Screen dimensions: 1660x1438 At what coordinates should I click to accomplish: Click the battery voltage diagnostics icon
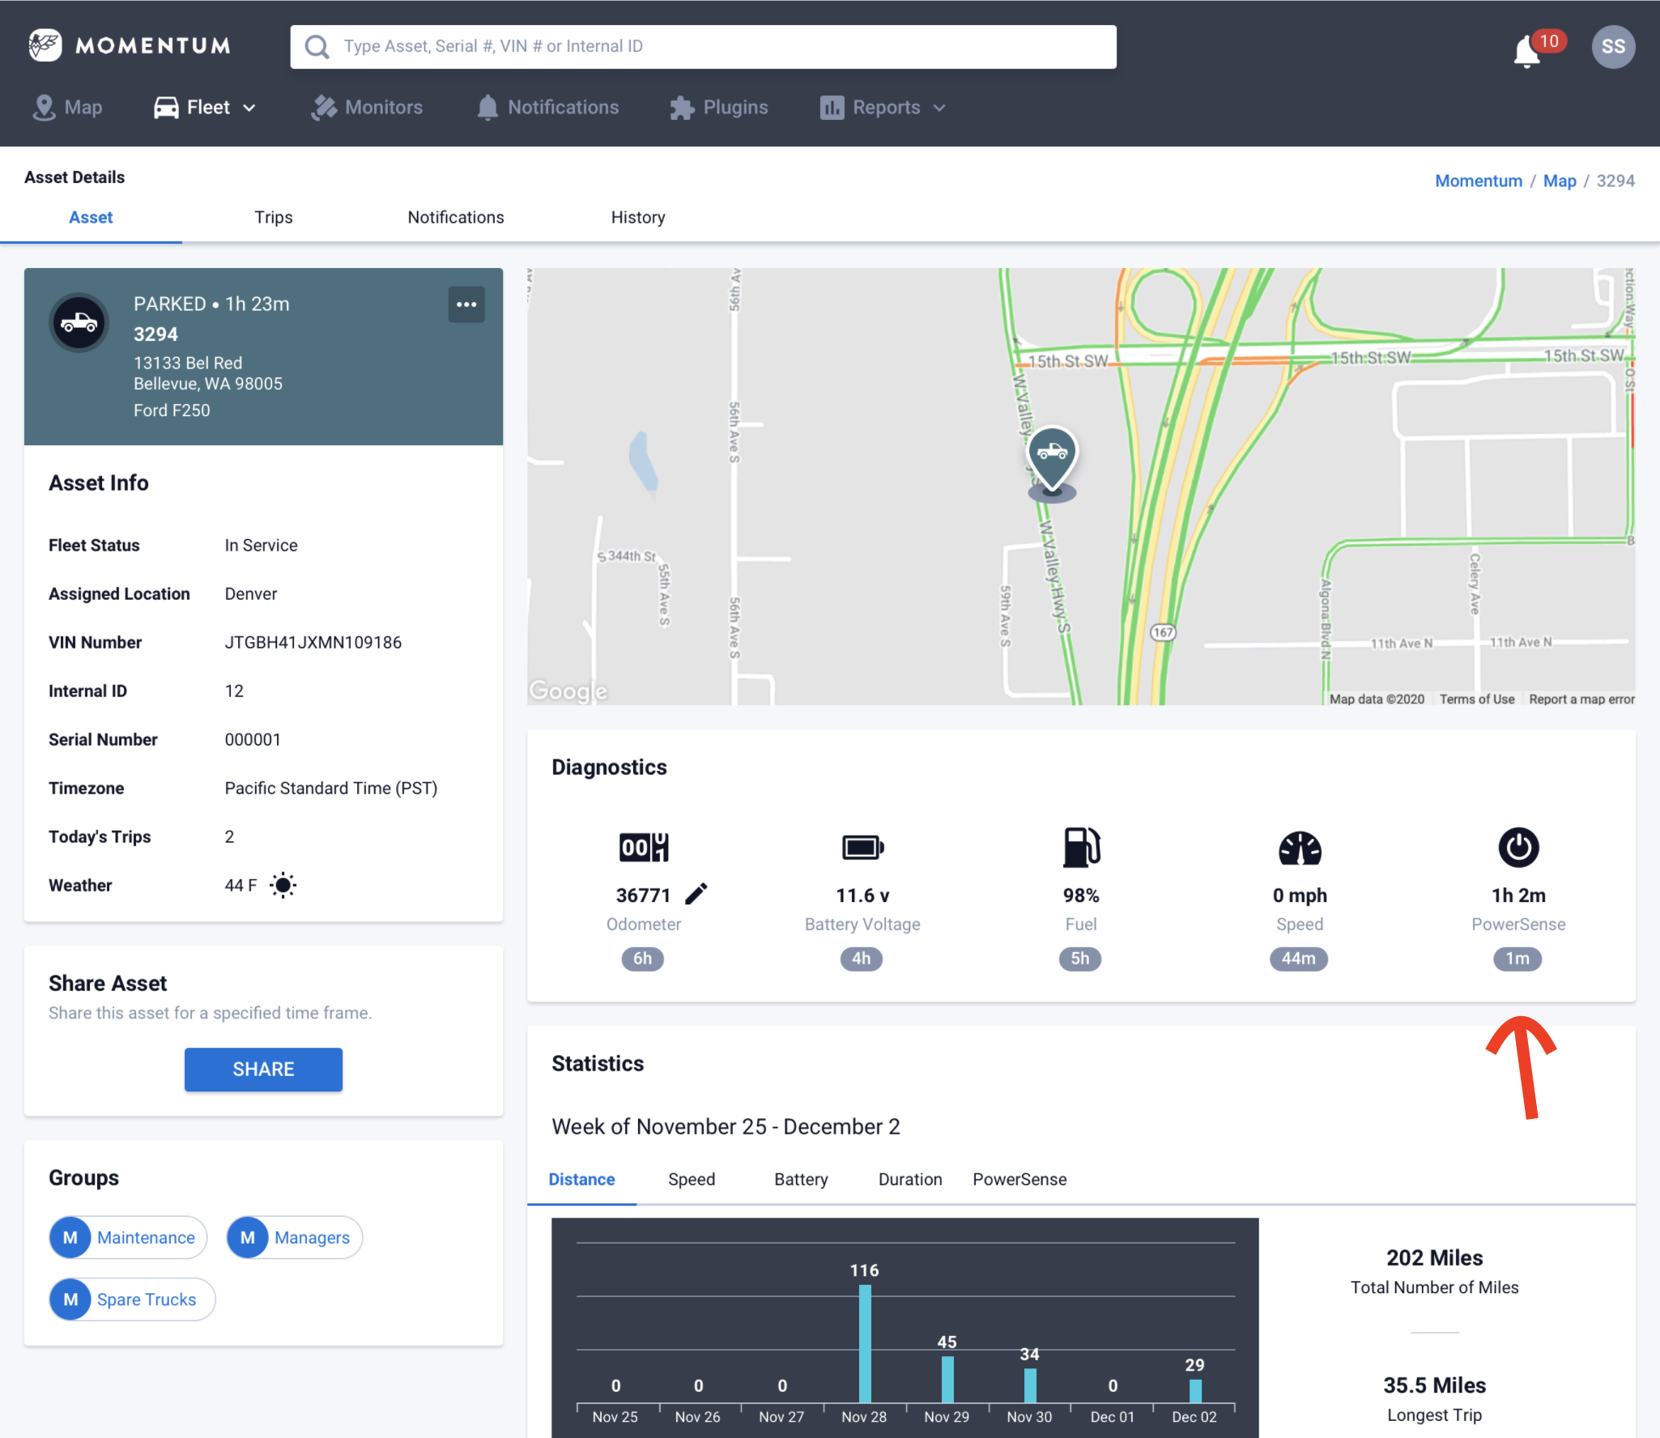[862, 847]
